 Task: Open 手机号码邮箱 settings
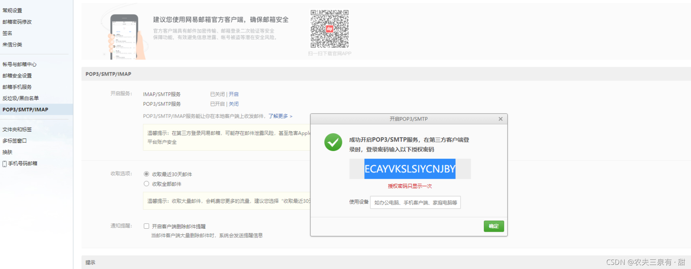[23, 163]
